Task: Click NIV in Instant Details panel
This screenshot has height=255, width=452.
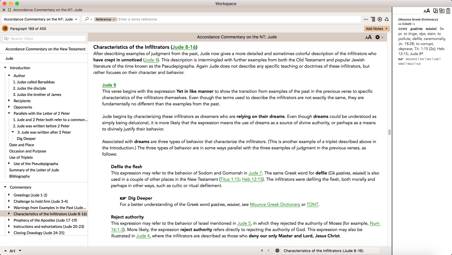Action: tap(422, 59)
